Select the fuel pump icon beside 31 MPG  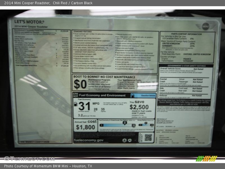point(76,104)
